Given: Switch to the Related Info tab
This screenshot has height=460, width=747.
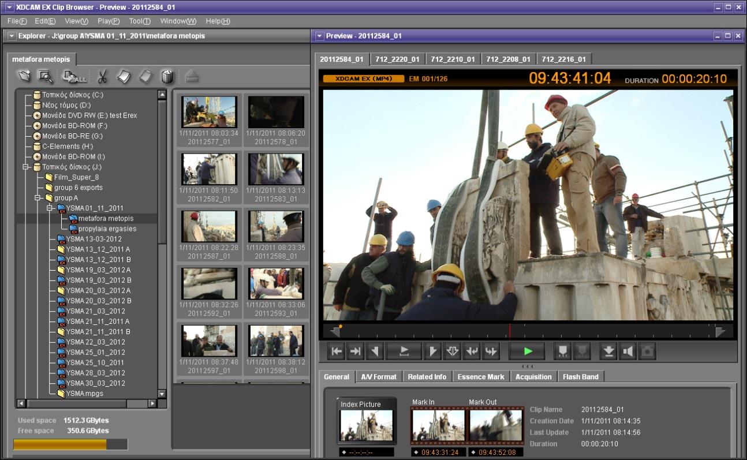Looking at the screenshot, I should [427, 377].
